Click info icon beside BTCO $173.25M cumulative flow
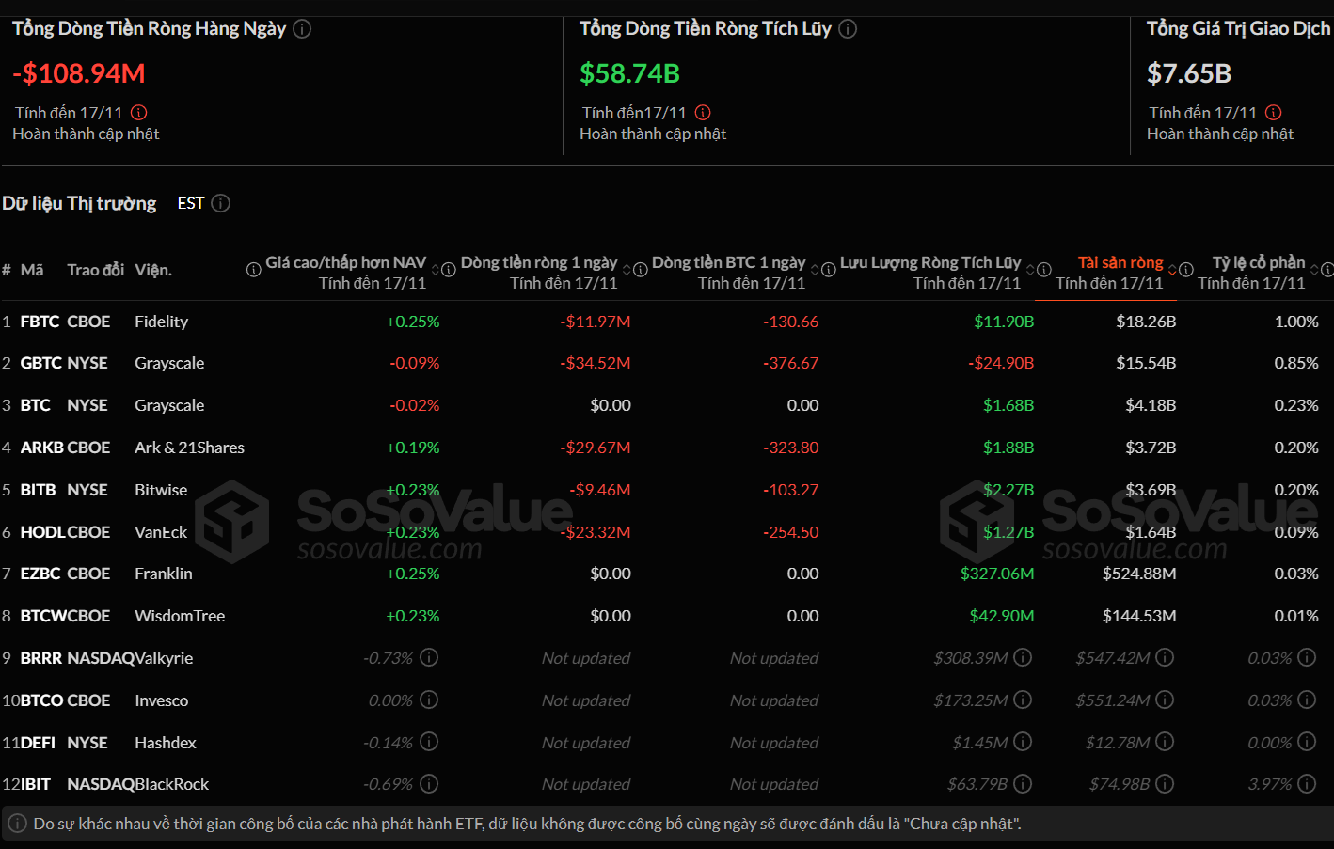Viewport: 1334px width, 849px height. pyautogui.click(x=1023, y=700)
